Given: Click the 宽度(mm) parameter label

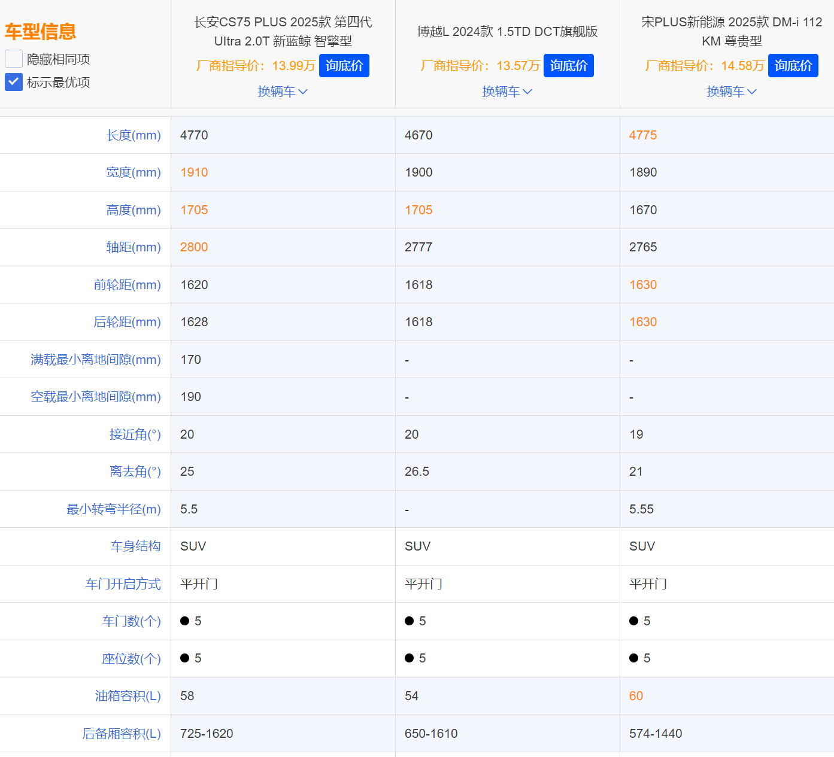Looking at the screenshot, I should (x=134, y=172).
